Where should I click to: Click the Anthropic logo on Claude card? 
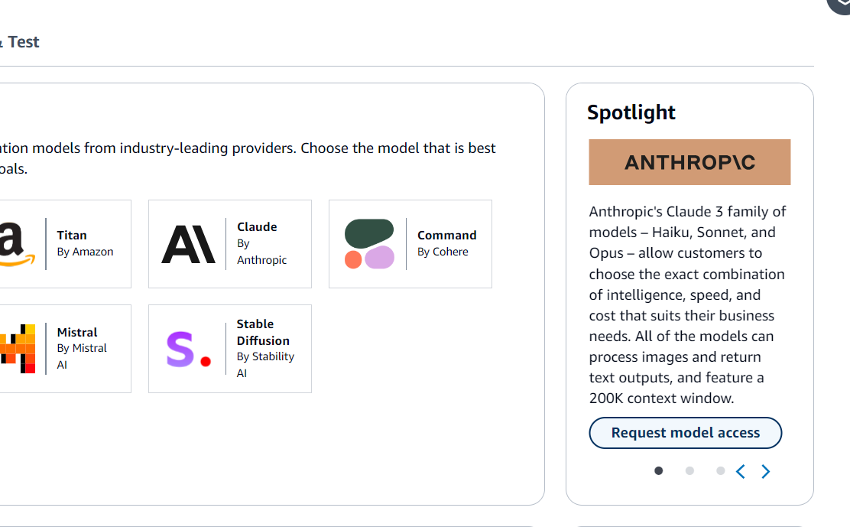(x=188, y=244)
